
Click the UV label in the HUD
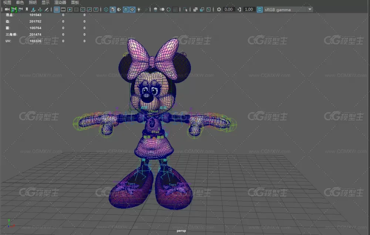pyautogui.click(x=8, y=41)
